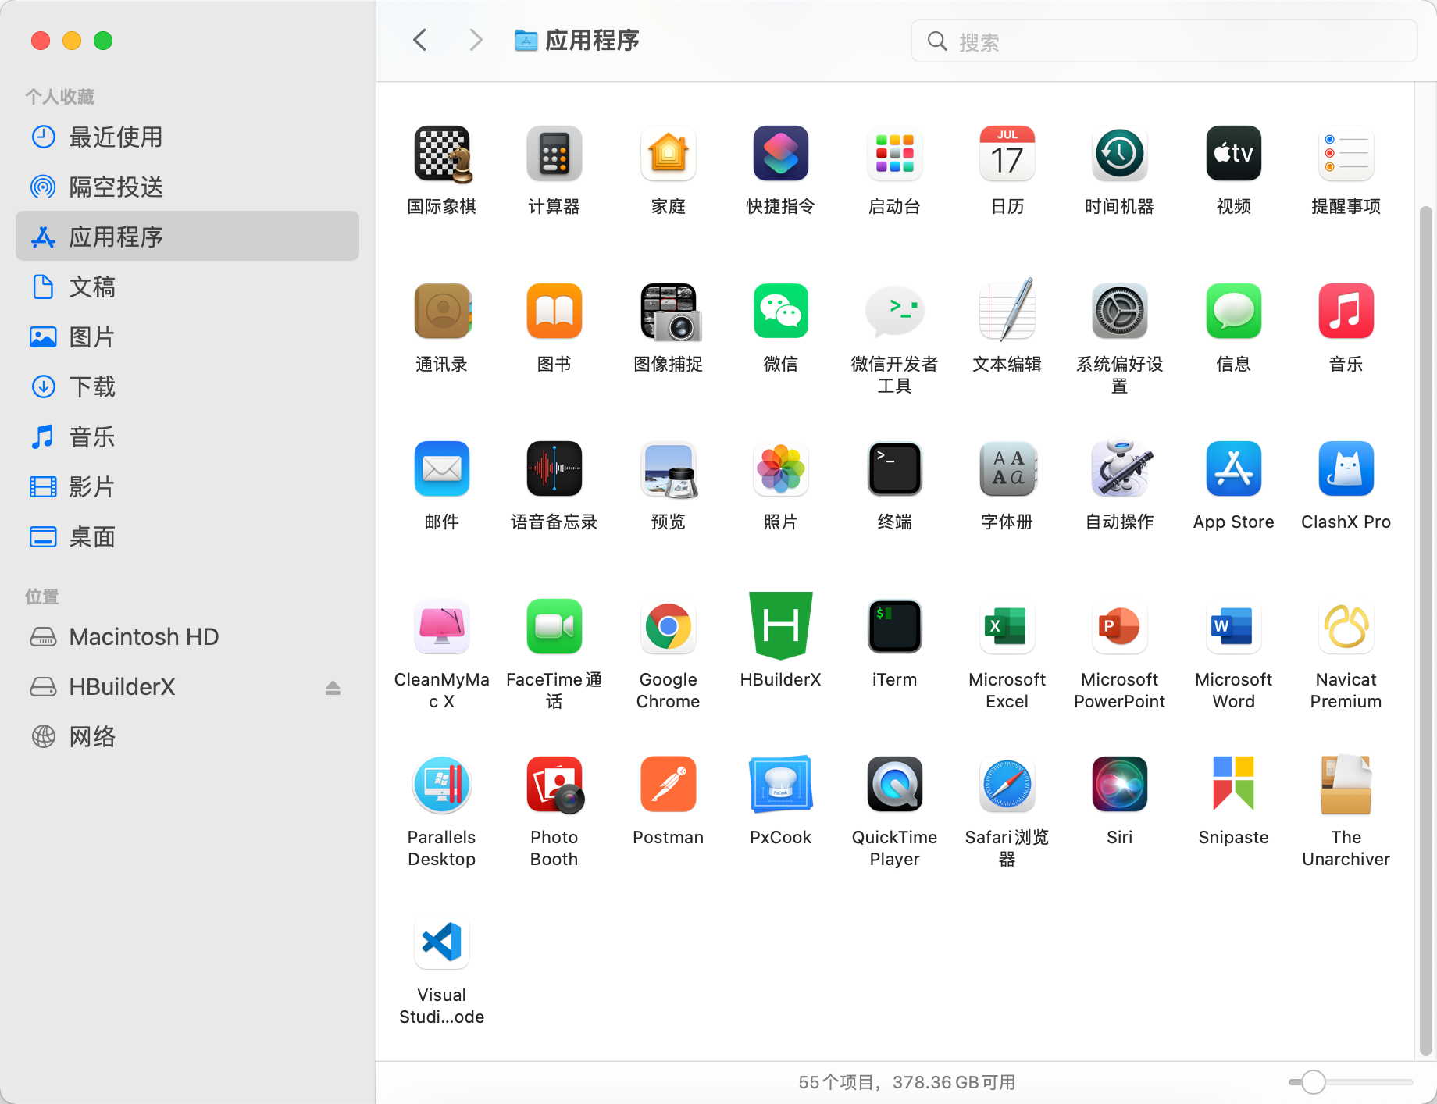Open the 图书 Books icon

click(554, 312)
